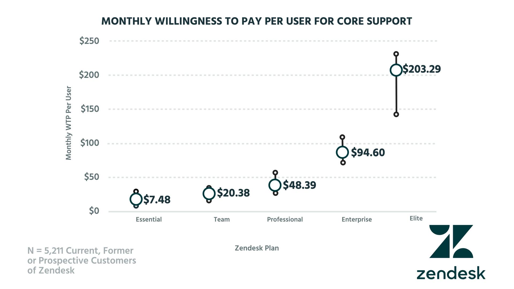Screen dimensions: 514x289
Task: Click the Enterprise plan data point circle
Action: click(342, 152)
